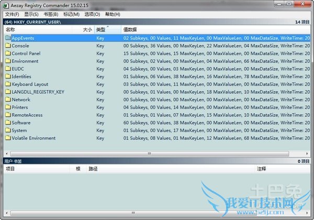Select the LANGDLL_REGISTRY_KEY key name

38,92
